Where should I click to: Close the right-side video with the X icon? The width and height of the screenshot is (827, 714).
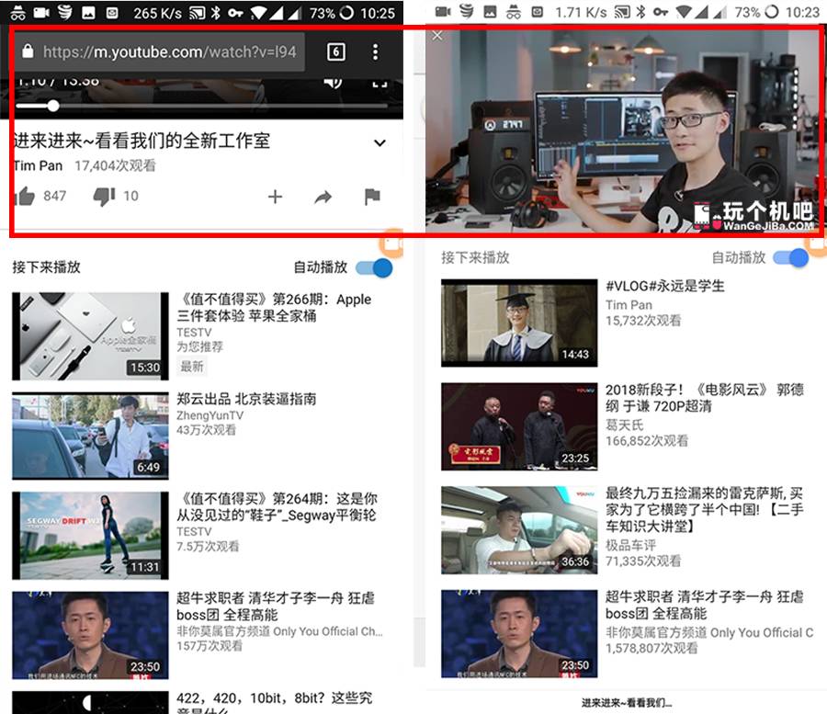pos(437,35)
